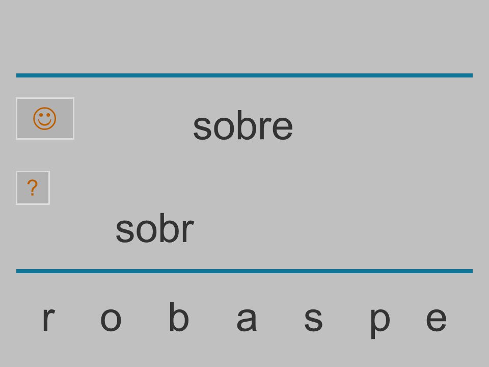
Task: Tap the letter e tile
Action: click(x=437, y=319)
